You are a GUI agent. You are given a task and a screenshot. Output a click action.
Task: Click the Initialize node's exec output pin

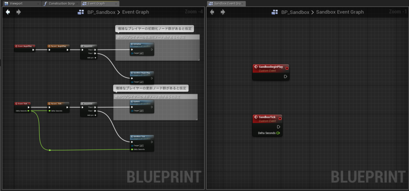pos(152,49)
